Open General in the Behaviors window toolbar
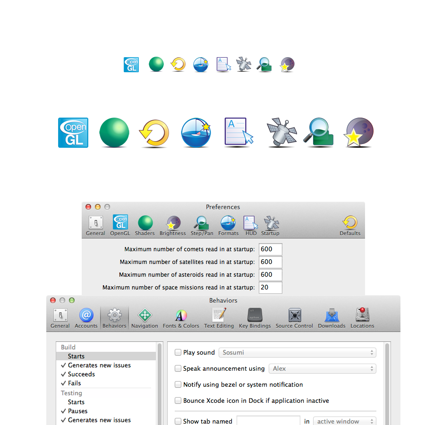 pyautogui.click(x=60, y=318)
